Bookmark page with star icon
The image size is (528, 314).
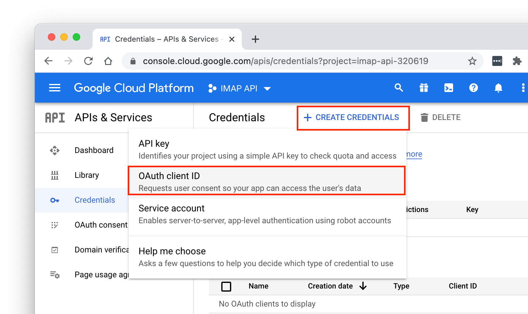tap(472, 61)
